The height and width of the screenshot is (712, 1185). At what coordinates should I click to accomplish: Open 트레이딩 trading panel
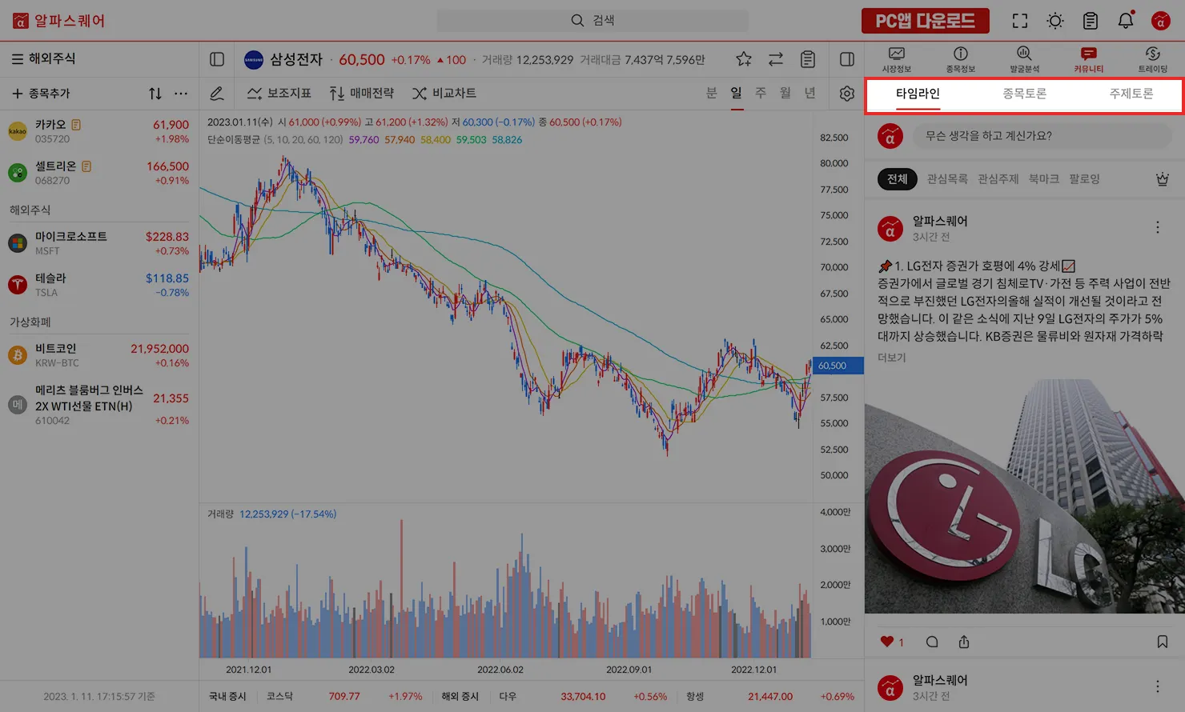point(1153,60)
